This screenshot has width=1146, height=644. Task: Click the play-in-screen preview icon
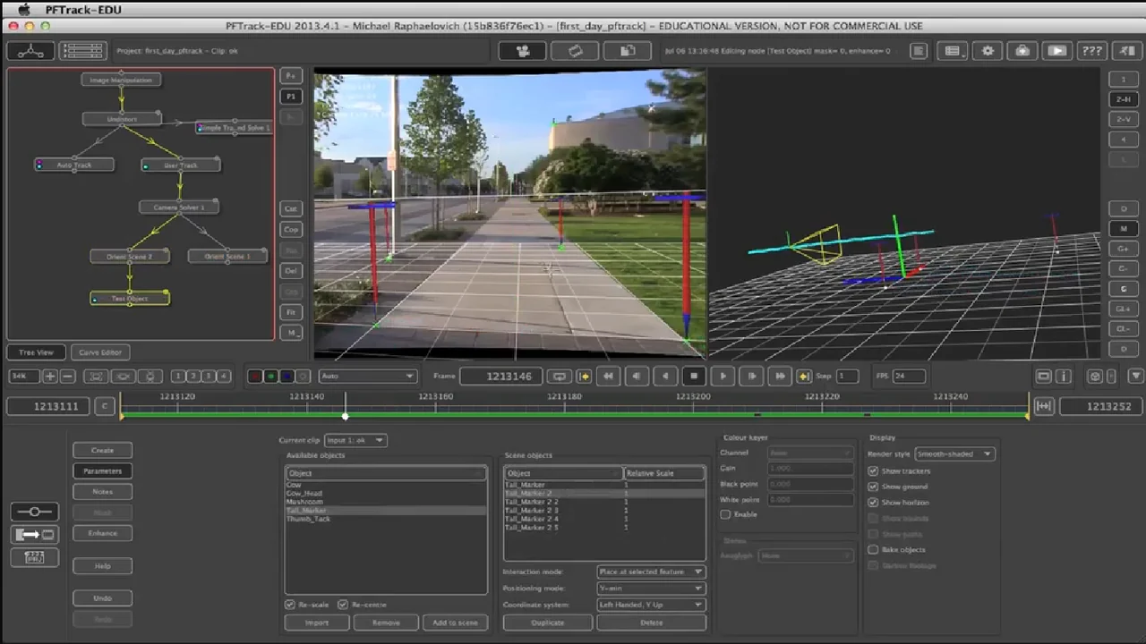tap(1056, 51)
